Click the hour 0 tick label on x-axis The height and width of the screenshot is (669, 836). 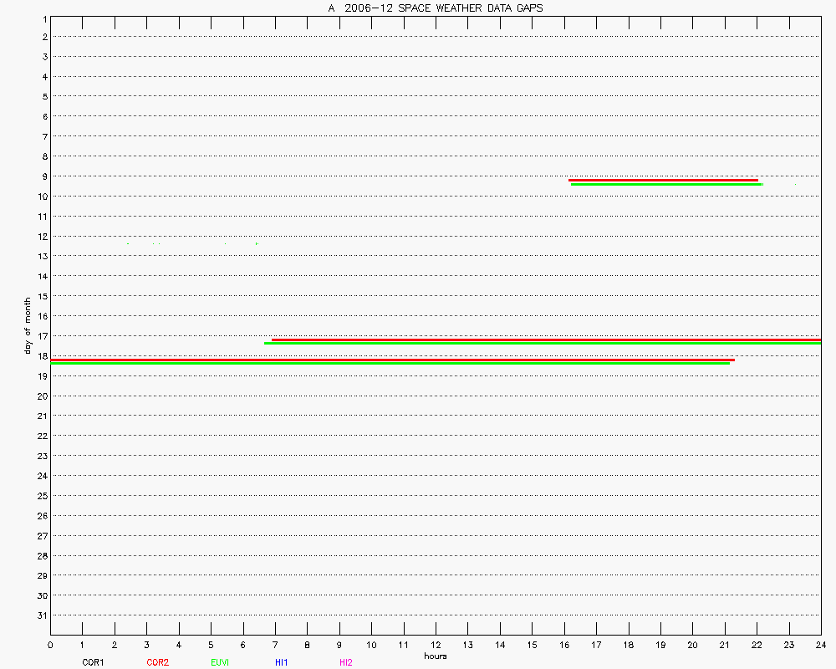click(50, 645)
